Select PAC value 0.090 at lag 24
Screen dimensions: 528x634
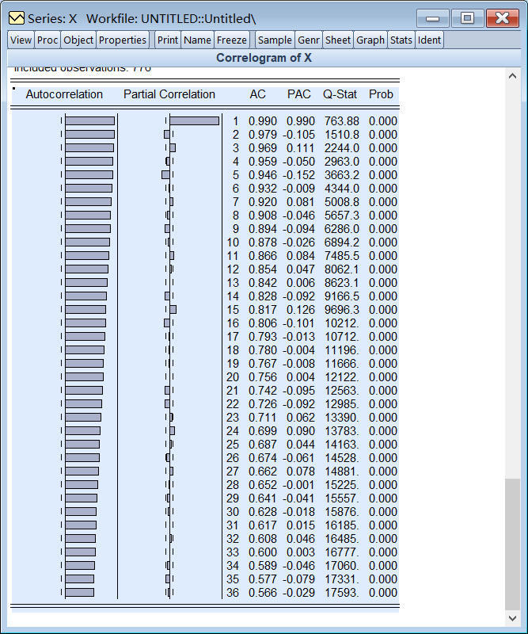coord(301,431)
